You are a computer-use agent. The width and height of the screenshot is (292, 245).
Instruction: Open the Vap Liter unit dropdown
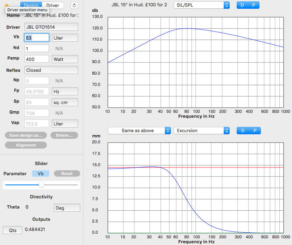[x=65, y=124]
